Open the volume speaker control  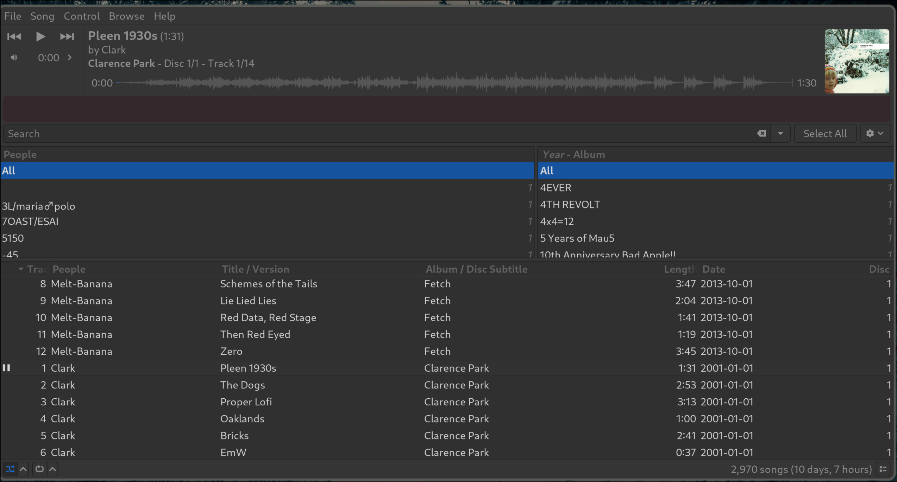[14, 58]
